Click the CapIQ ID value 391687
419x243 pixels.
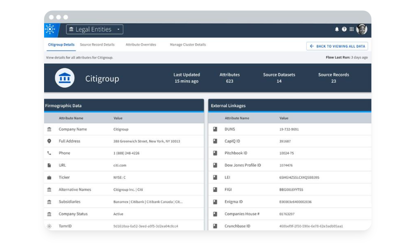click(x=285, y=141)
